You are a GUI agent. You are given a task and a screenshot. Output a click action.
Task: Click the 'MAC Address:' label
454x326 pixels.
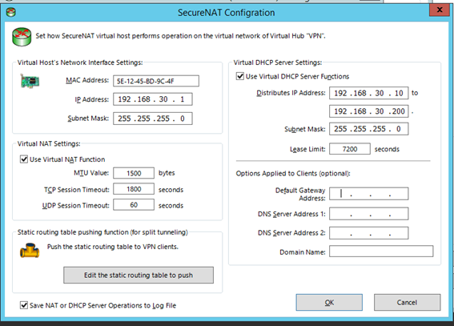coord(87,80)
